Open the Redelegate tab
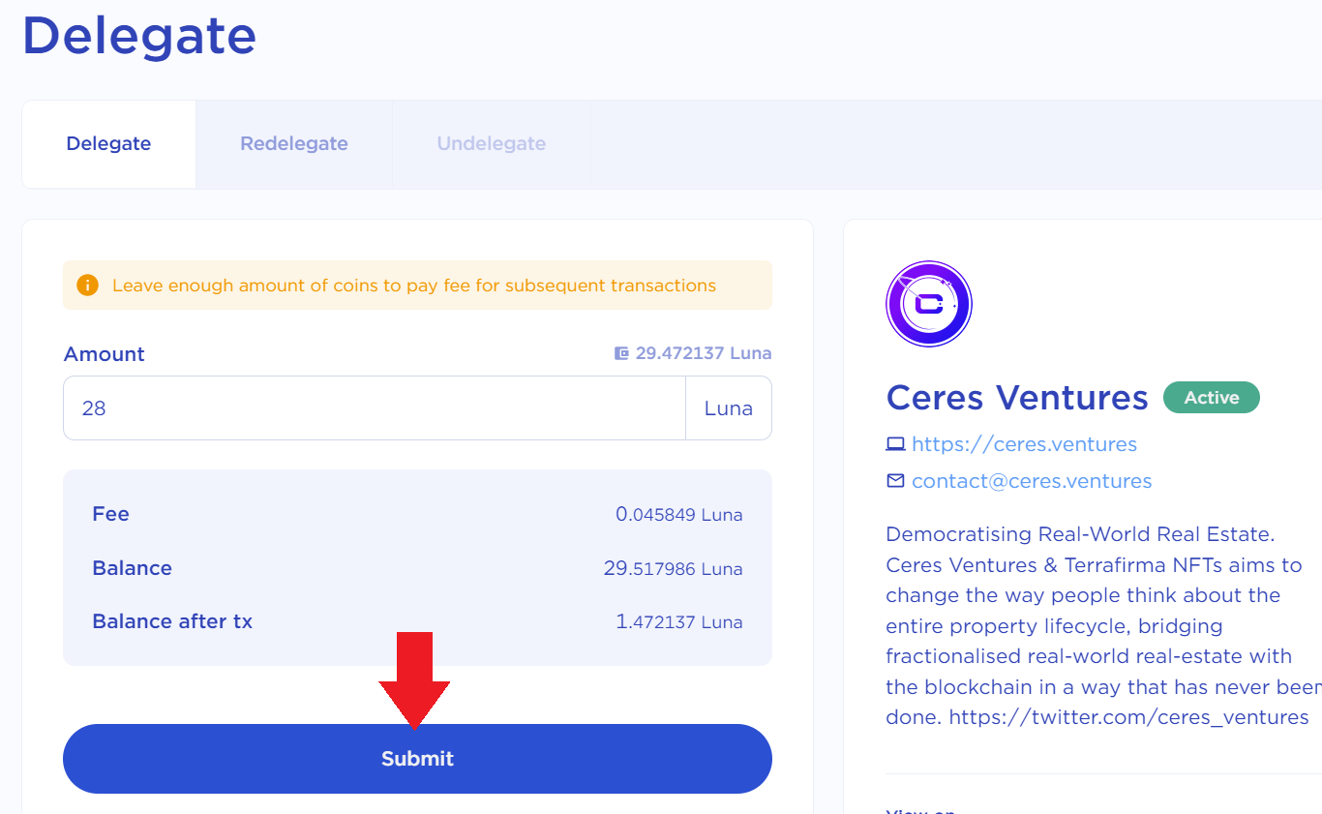The height and width of the screenshot is (814, 1322). click(x=294, y=144)
